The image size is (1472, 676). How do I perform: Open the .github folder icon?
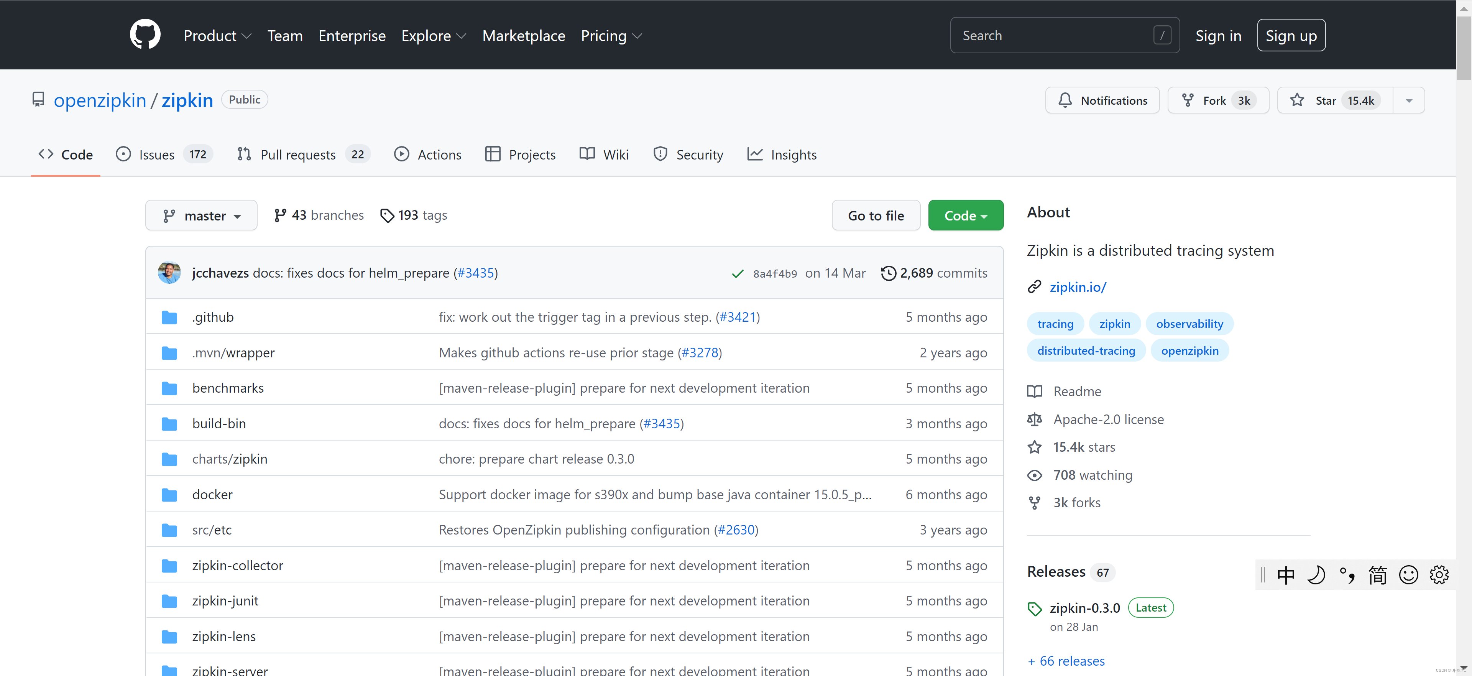pyautogui.click(x=169, y=317)
